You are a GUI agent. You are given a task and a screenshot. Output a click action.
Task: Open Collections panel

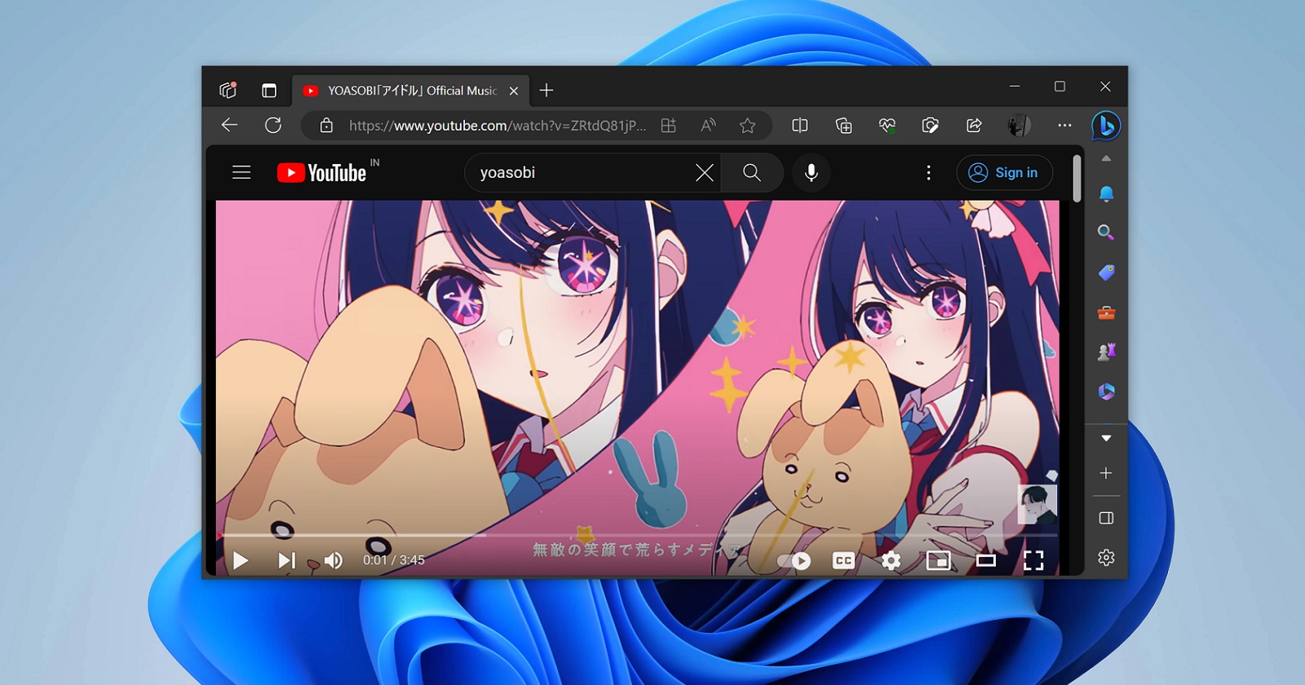[x=843, y=126]
